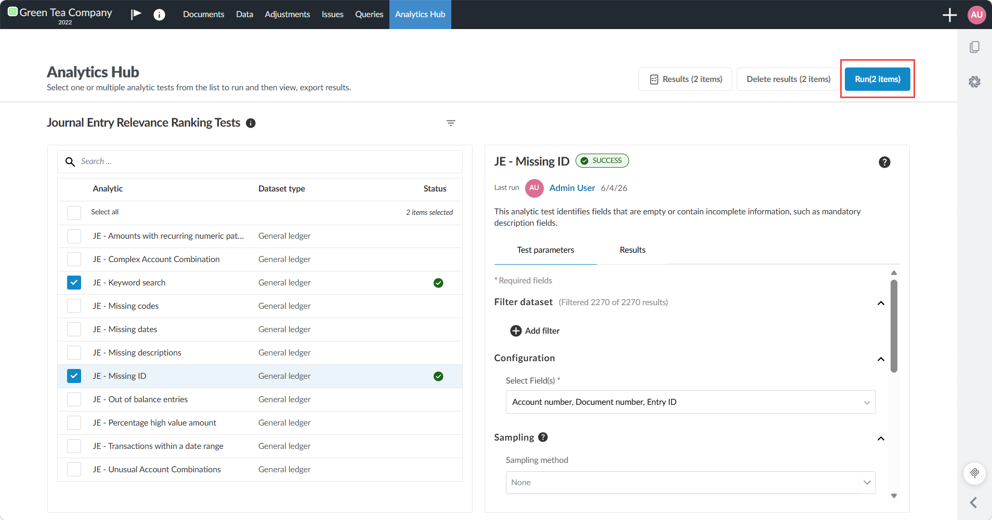Click the plus icon next to Add filter
This screenshot has width=992, height=520.
pyautogui.click(x=516, y=331)
